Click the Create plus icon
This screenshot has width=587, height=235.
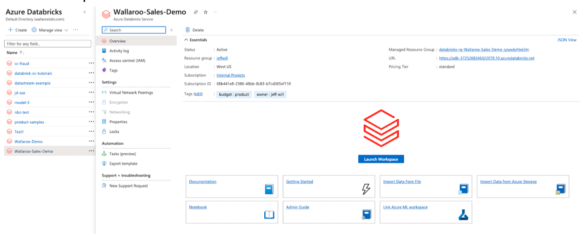click(x=10, y=30)
